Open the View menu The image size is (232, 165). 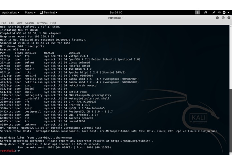19,23
